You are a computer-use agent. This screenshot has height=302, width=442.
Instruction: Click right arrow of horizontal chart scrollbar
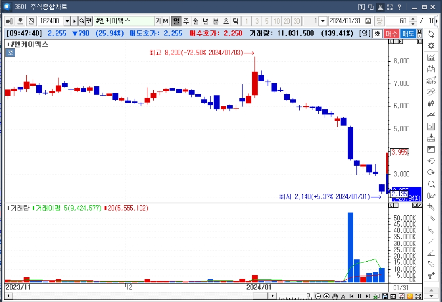coord(272,296)
